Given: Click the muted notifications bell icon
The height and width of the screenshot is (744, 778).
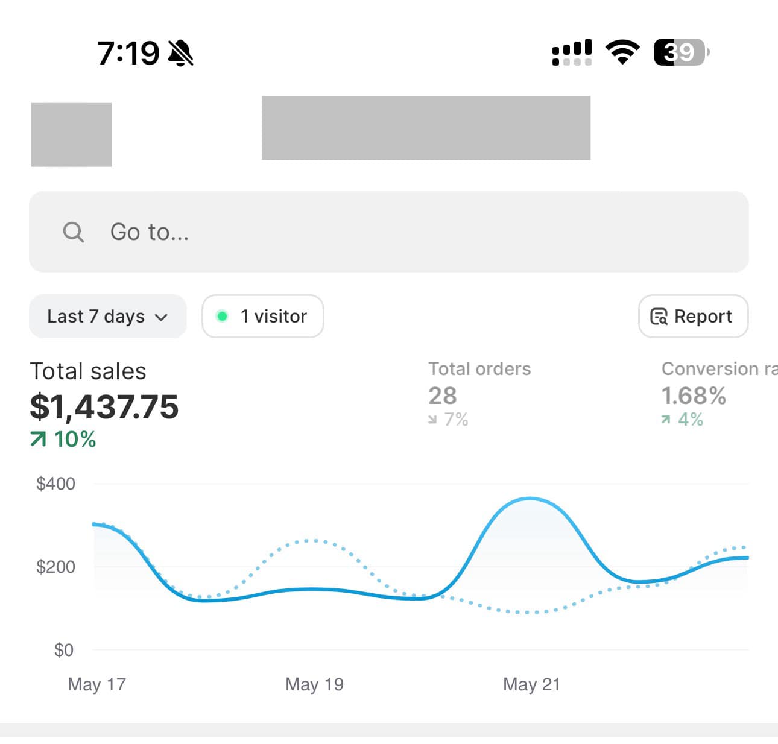Looking at the screenshot, I should tap(180, 53).
